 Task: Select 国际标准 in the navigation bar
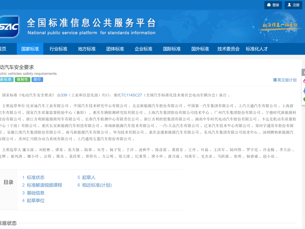coord(172,49)
